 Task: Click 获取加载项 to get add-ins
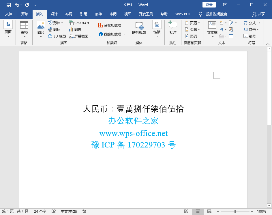[110, 25]
